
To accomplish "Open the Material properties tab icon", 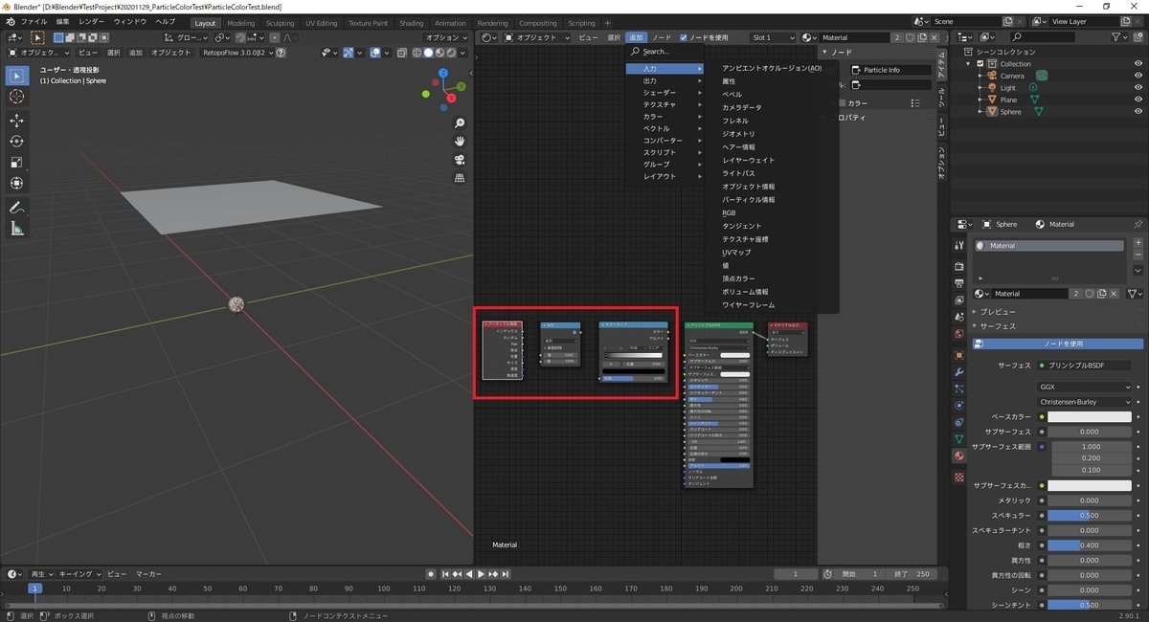I will (x=959, y=455).
